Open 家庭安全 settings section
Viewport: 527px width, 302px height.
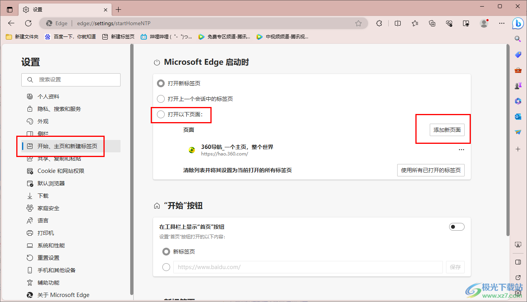pyautogui.click(x=71, y=208)
